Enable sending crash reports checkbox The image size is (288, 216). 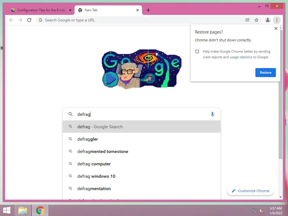tap(197, 51)
